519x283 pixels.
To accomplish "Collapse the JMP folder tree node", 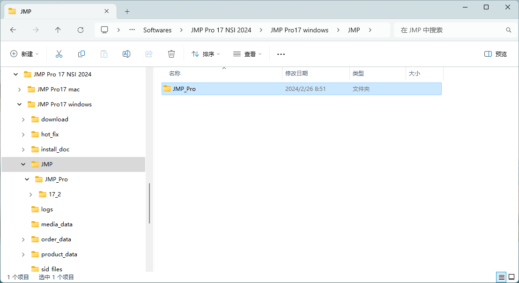I will [x=23, y=164].
